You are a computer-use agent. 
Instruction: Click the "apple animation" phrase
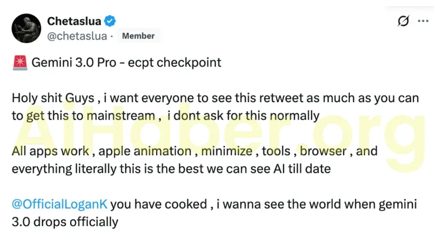point(145,151)
